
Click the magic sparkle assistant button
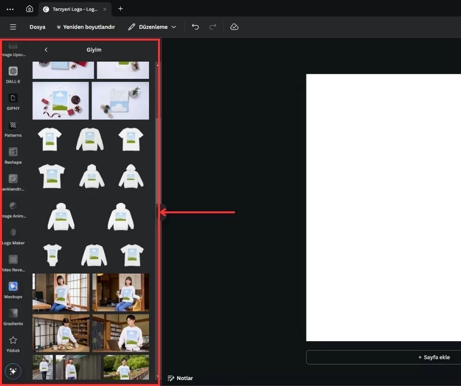(13, 371)
